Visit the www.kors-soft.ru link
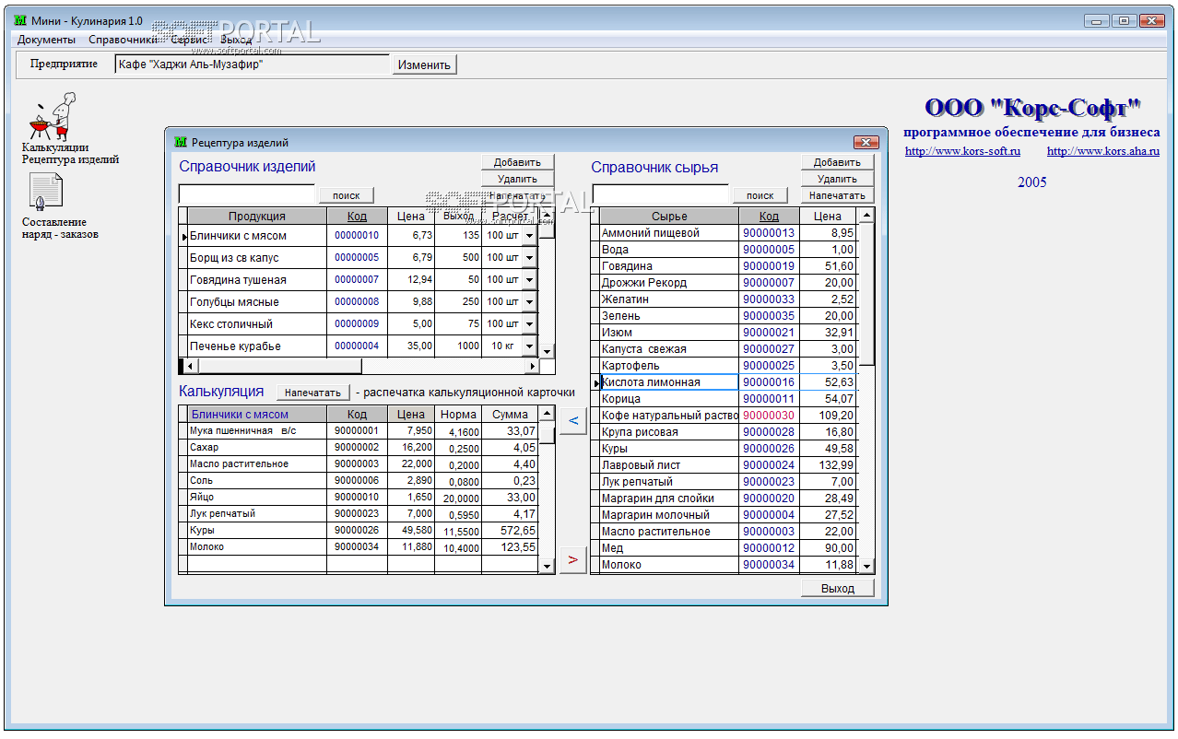The height and width of the screenshot is (739, 1178). tap(962, 151)
